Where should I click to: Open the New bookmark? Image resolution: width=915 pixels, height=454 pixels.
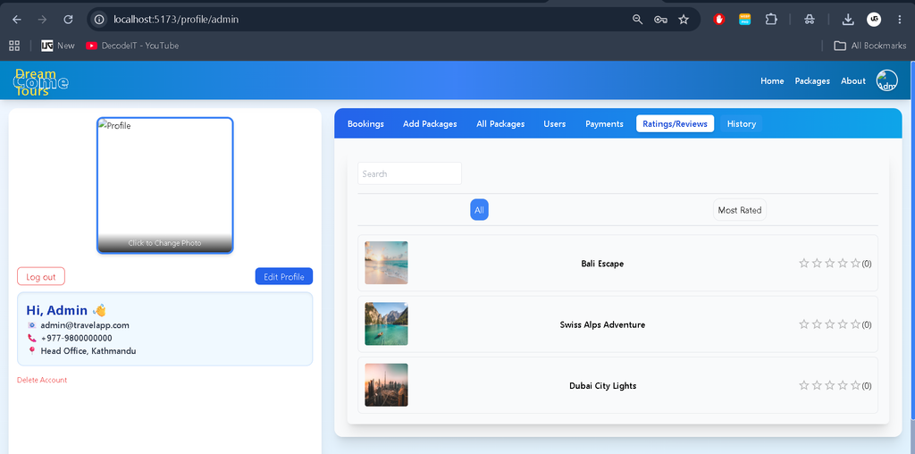[x=58, y=46]
